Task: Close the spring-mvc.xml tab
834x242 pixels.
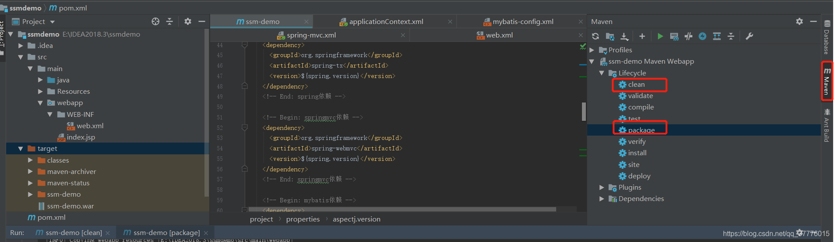Action: coord(403,35)
